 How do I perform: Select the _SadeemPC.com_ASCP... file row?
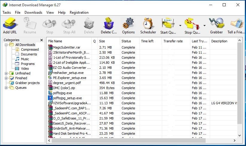point(142,113)
